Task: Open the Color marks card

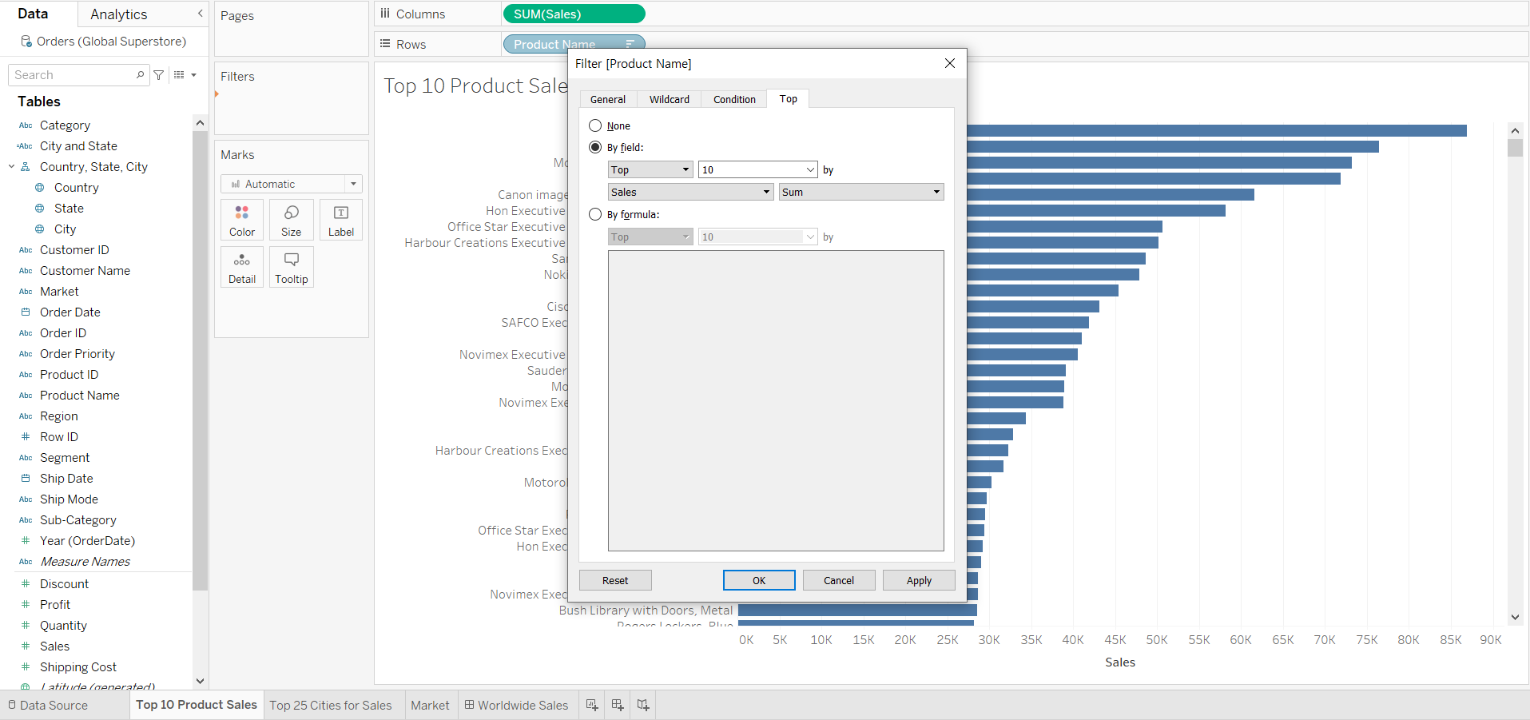Action: pos(242,220)
